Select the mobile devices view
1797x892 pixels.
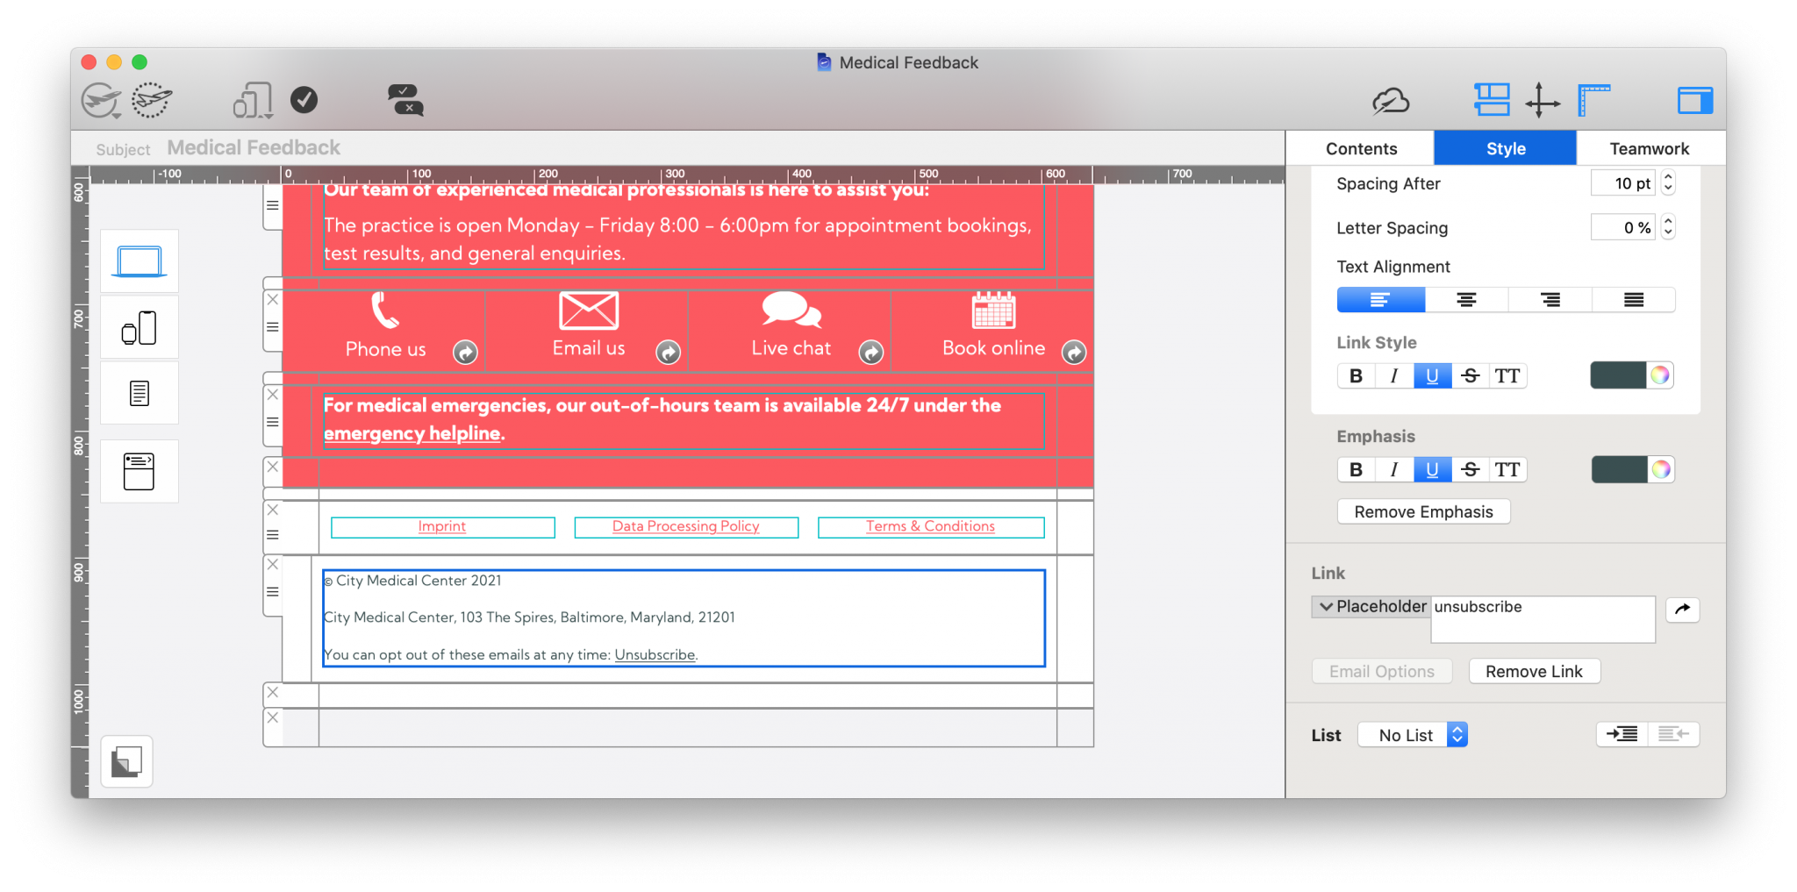(x=140, y=327)
